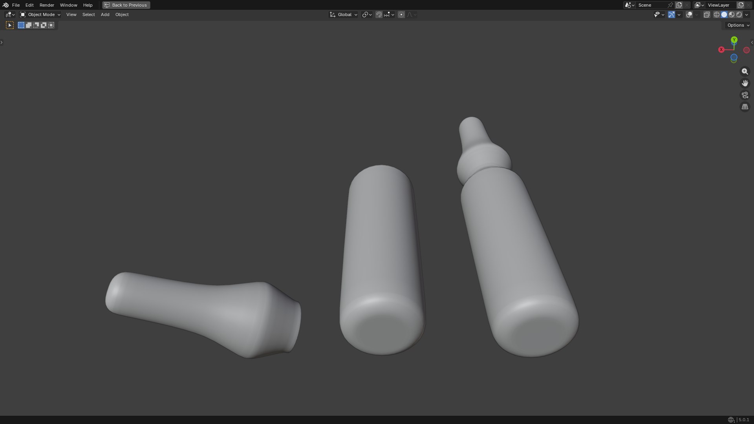The width and height of the screenshot is (754, 424).
Task: Toggle Proportional Editing
Action: pyautogui.click(x=401, y=15)
